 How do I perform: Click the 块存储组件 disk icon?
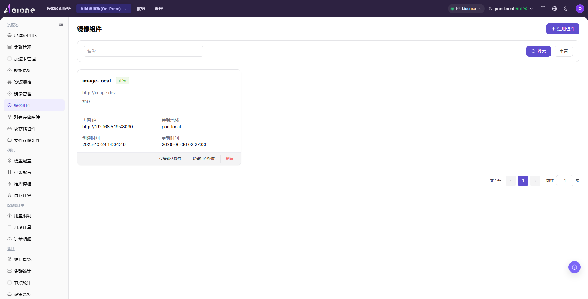coord(9,129)
